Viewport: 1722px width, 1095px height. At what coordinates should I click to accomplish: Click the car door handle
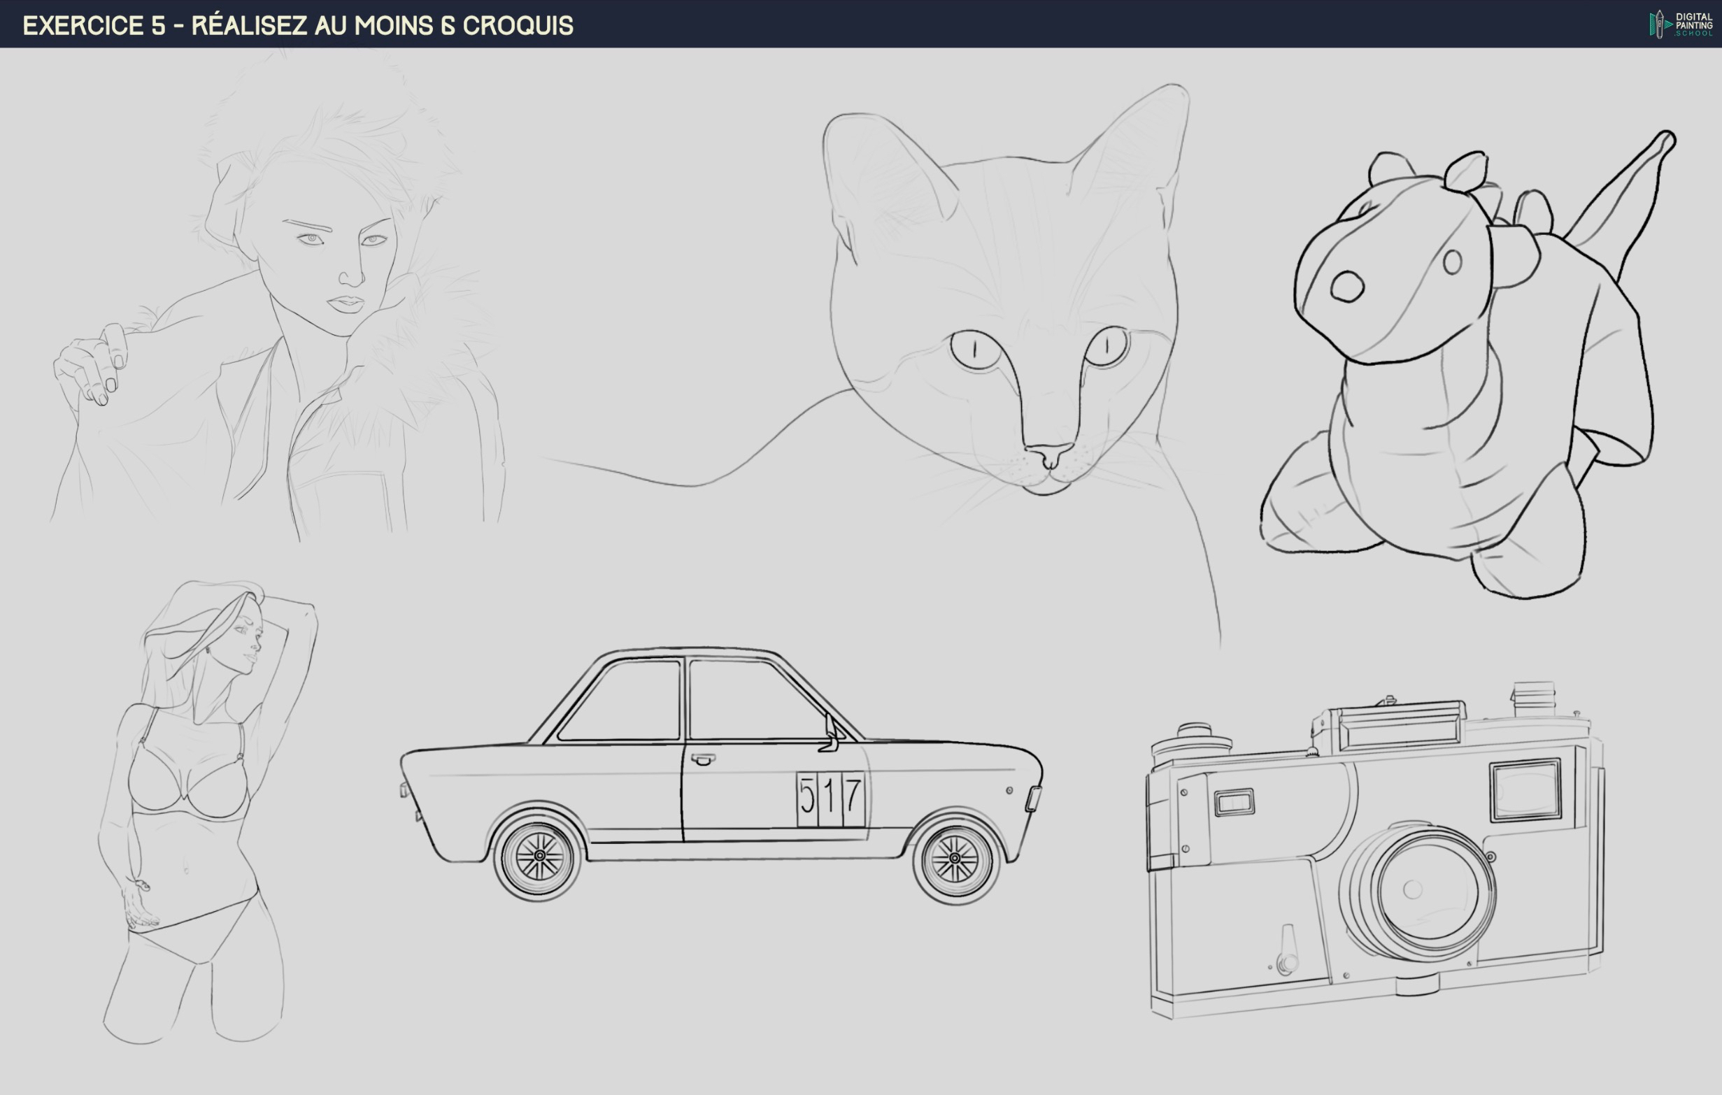point(703,759)
